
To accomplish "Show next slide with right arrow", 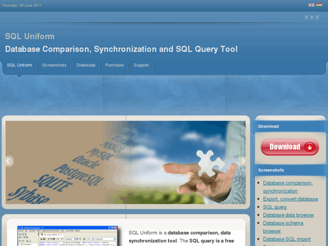I will click(x=243, y=161).
